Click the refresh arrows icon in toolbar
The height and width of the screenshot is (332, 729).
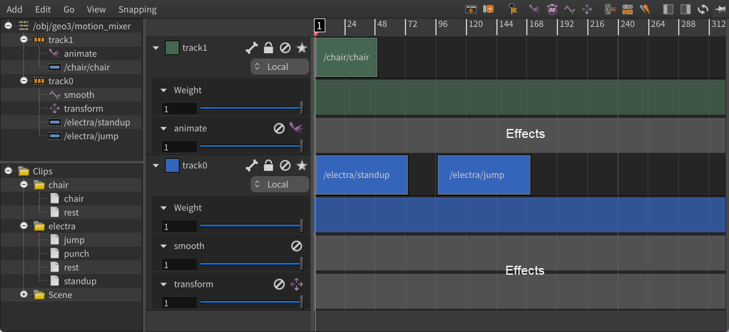coord(703,9)
